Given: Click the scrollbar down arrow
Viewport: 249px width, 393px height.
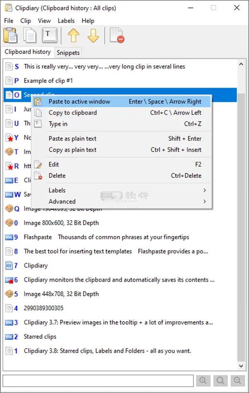Looking at the screenshot, I should click(241, 366).
